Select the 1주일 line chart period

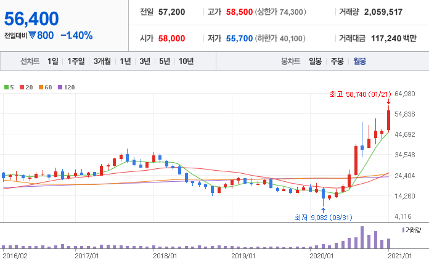tap(76, 61)
